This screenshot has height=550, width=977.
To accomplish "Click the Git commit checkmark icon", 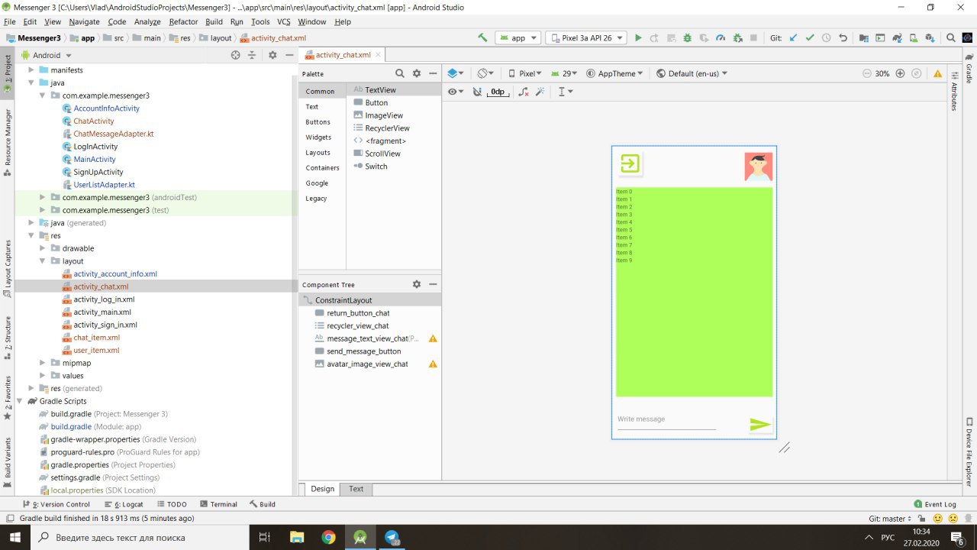I will pyautogui.click(x=810, y=37).
